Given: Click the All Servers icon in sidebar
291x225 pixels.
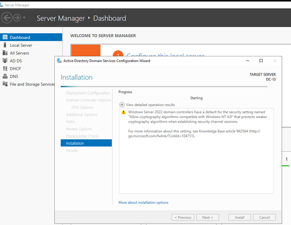Looking at the screenshot, I should [5, 53].
